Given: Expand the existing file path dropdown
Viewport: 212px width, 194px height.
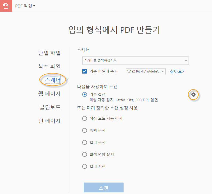Looking at the screenshot, I should 146,71.
